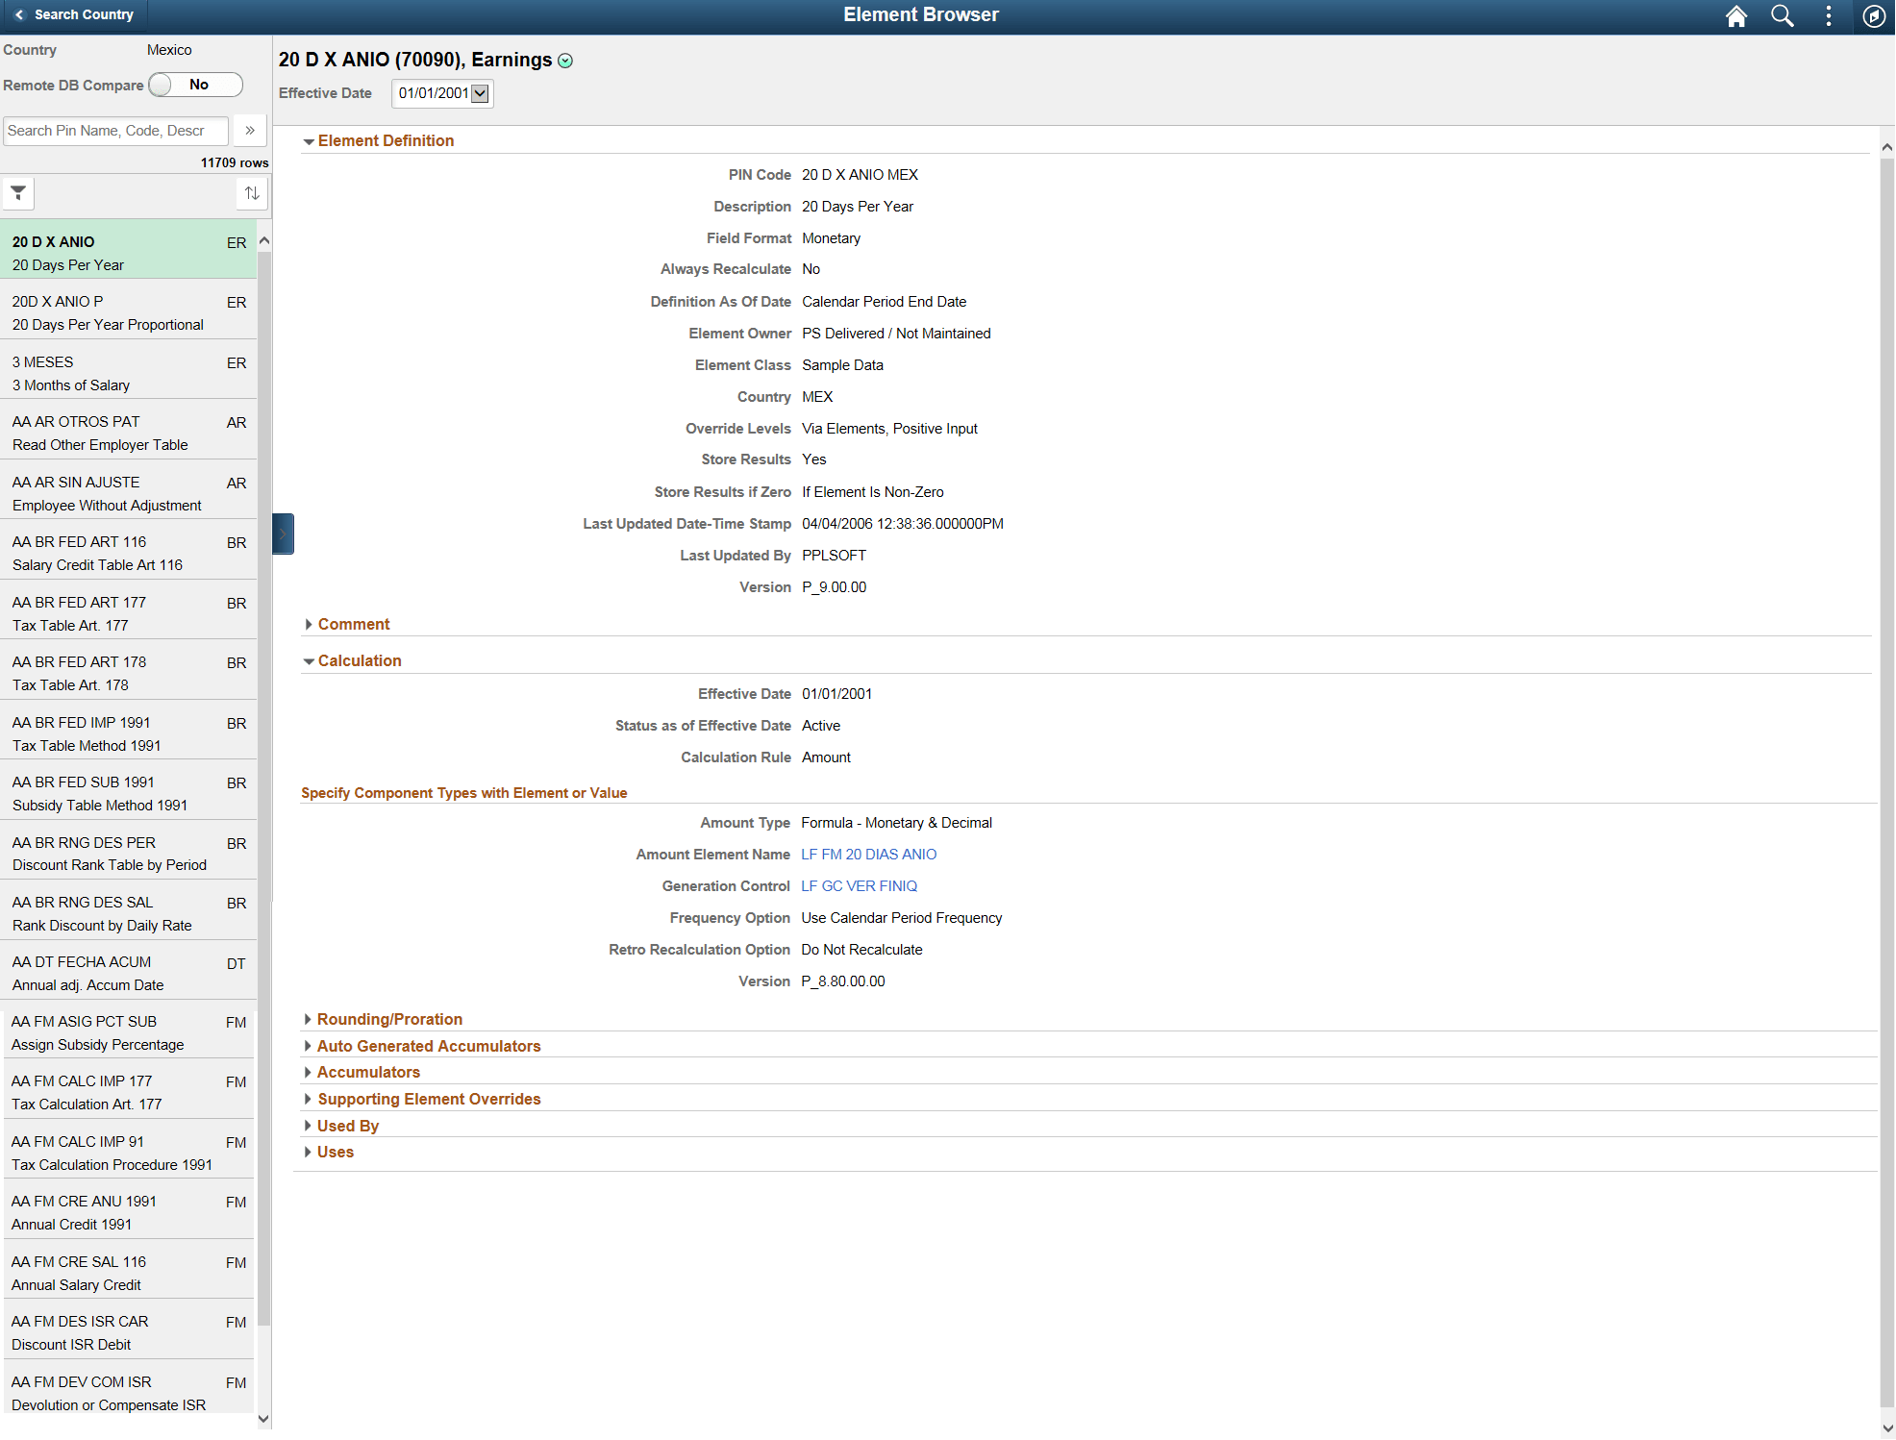This screenshot has height=1440, width=1896.
Task: Click the NavBar compass icon
Action: (x=1873, y=16)
